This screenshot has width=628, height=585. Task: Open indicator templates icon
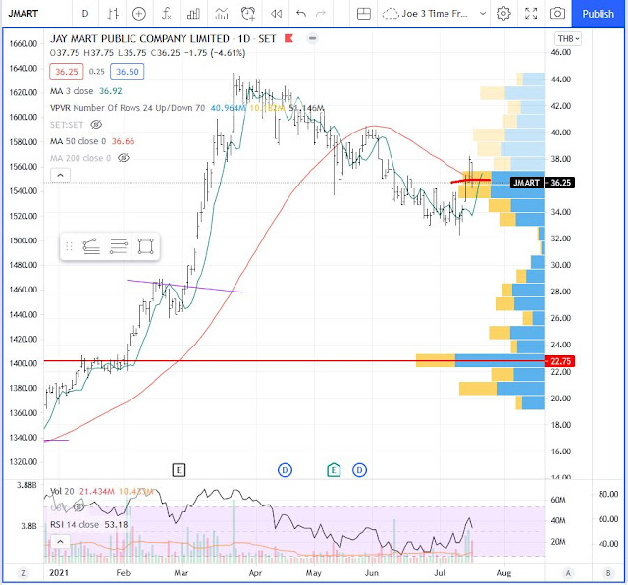click(x=221, y=14)
